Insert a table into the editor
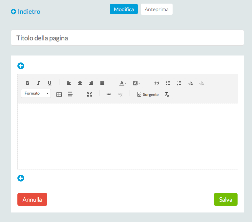 (x=59, y=94)
